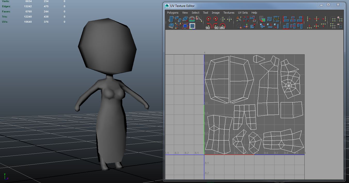Align shells to the left edge icon
The image size is (349, 183).
tap(286, 19)
